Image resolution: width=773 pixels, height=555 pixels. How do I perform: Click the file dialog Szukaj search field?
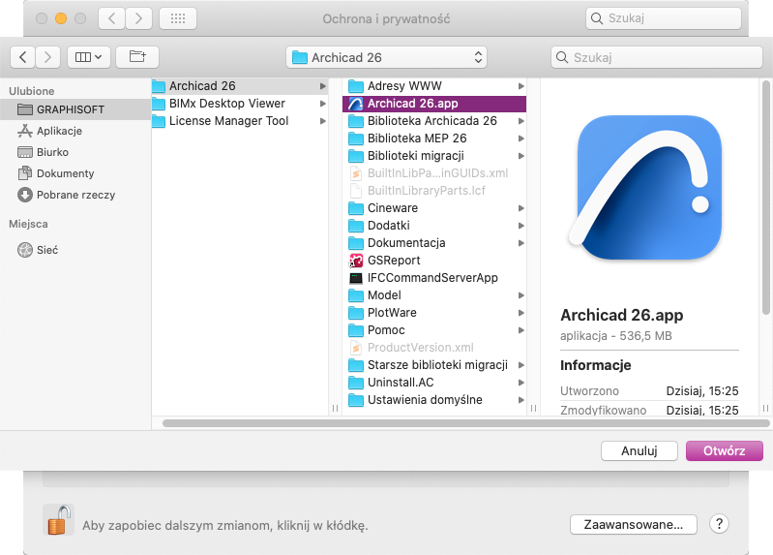(x=657, y=57)
